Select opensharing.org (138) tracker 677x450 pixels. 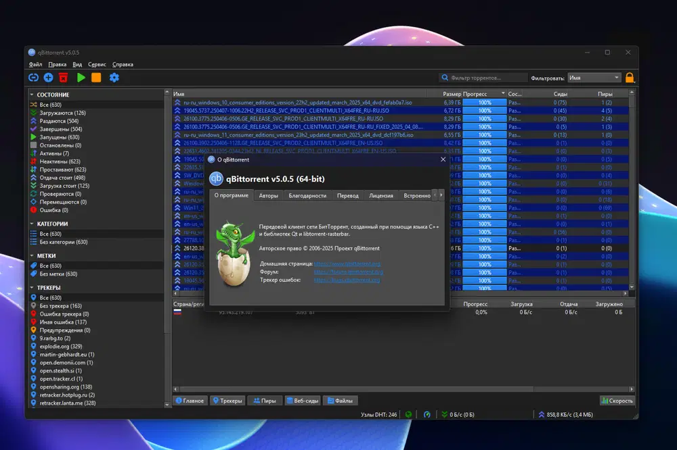click(66, 387)
